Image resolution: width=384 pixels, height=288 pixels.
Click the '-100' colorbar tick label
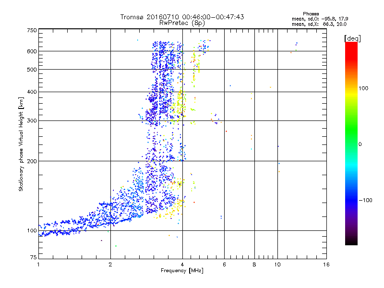tap(365, 200)
